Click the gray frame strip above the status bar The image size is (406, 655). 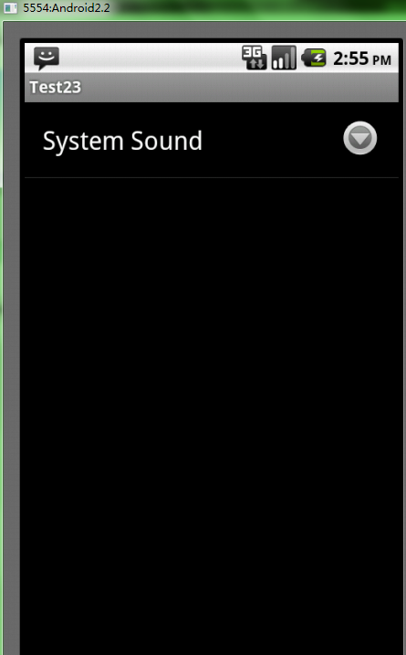point(209,30)
